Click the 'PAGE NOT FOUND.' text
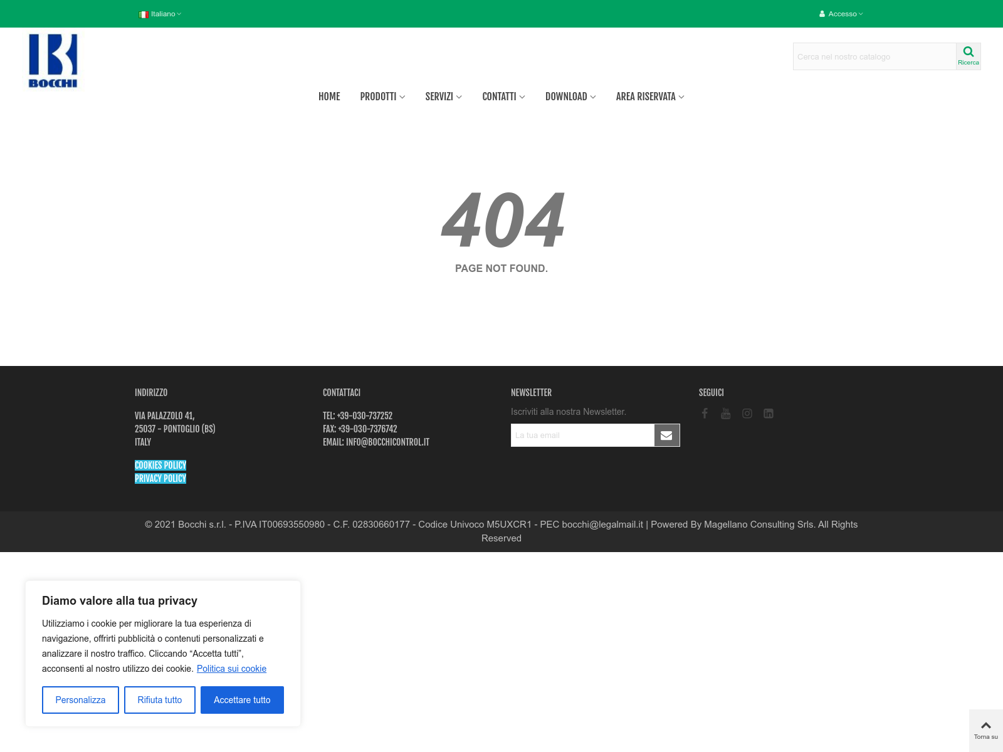This screenshot has height=752, width=1003. [501, 268]
